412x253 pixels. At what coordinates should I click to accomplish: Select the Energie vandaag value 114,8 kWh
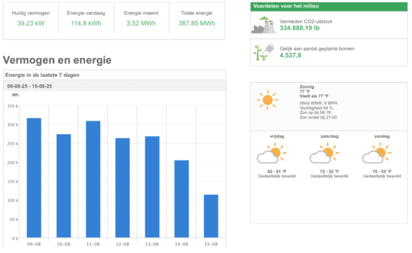(86, 23)
